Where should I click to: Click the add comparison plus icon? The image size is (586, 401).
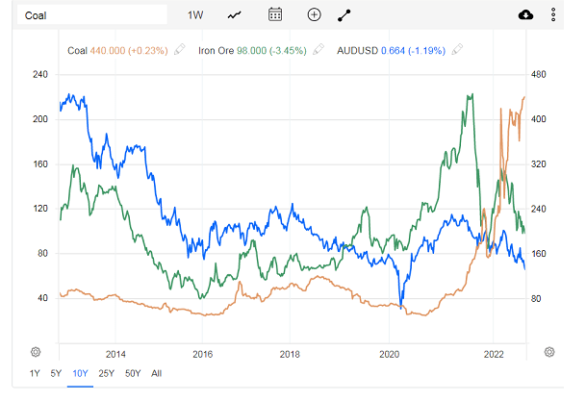(x=314, y=14)
